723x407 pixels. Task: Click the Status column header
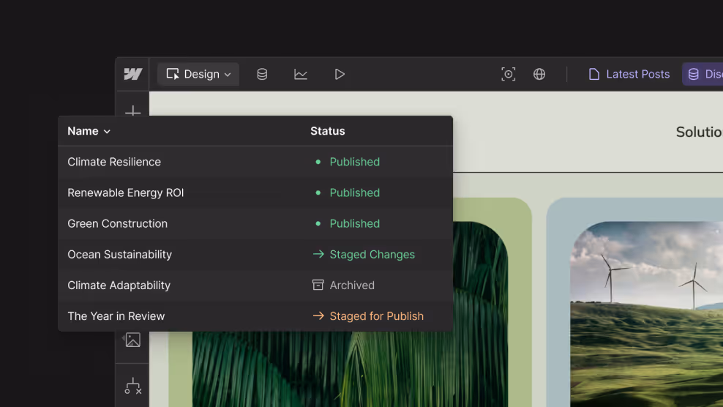click(x=327, y=131)
